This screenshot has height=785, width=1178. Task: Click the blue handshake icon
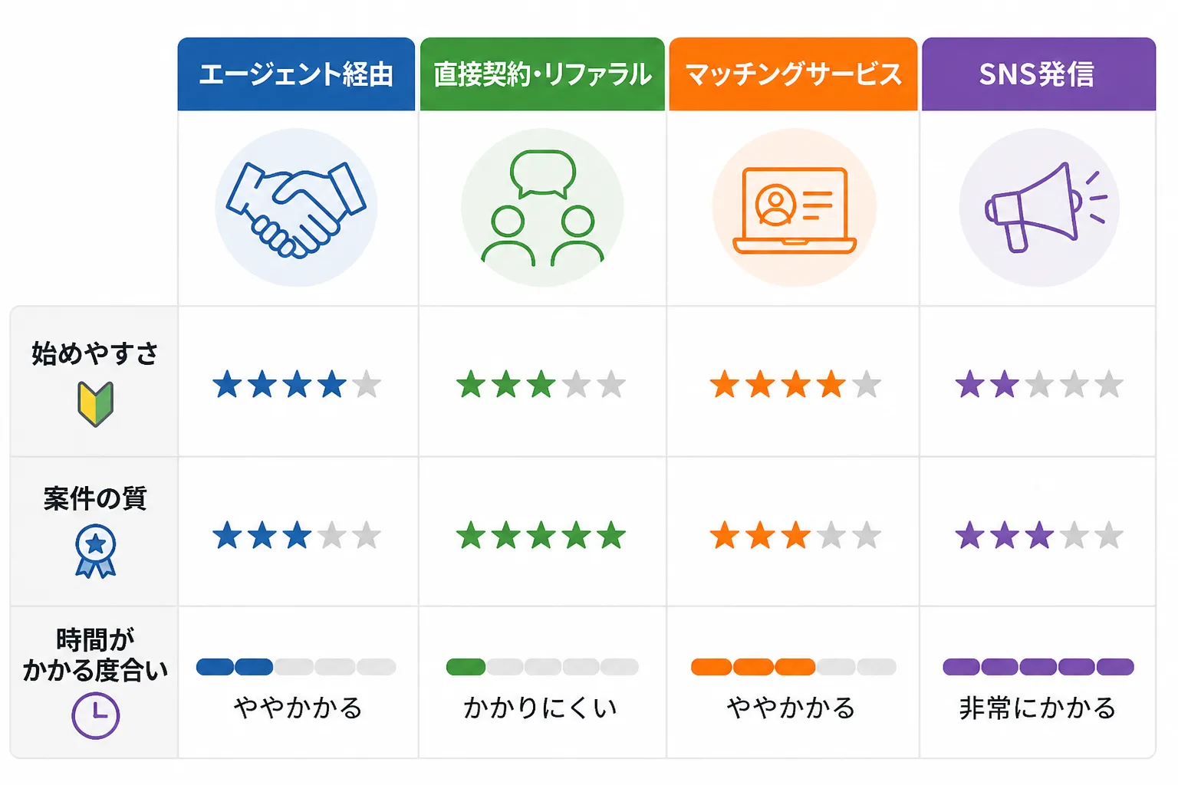coord(296,209)
